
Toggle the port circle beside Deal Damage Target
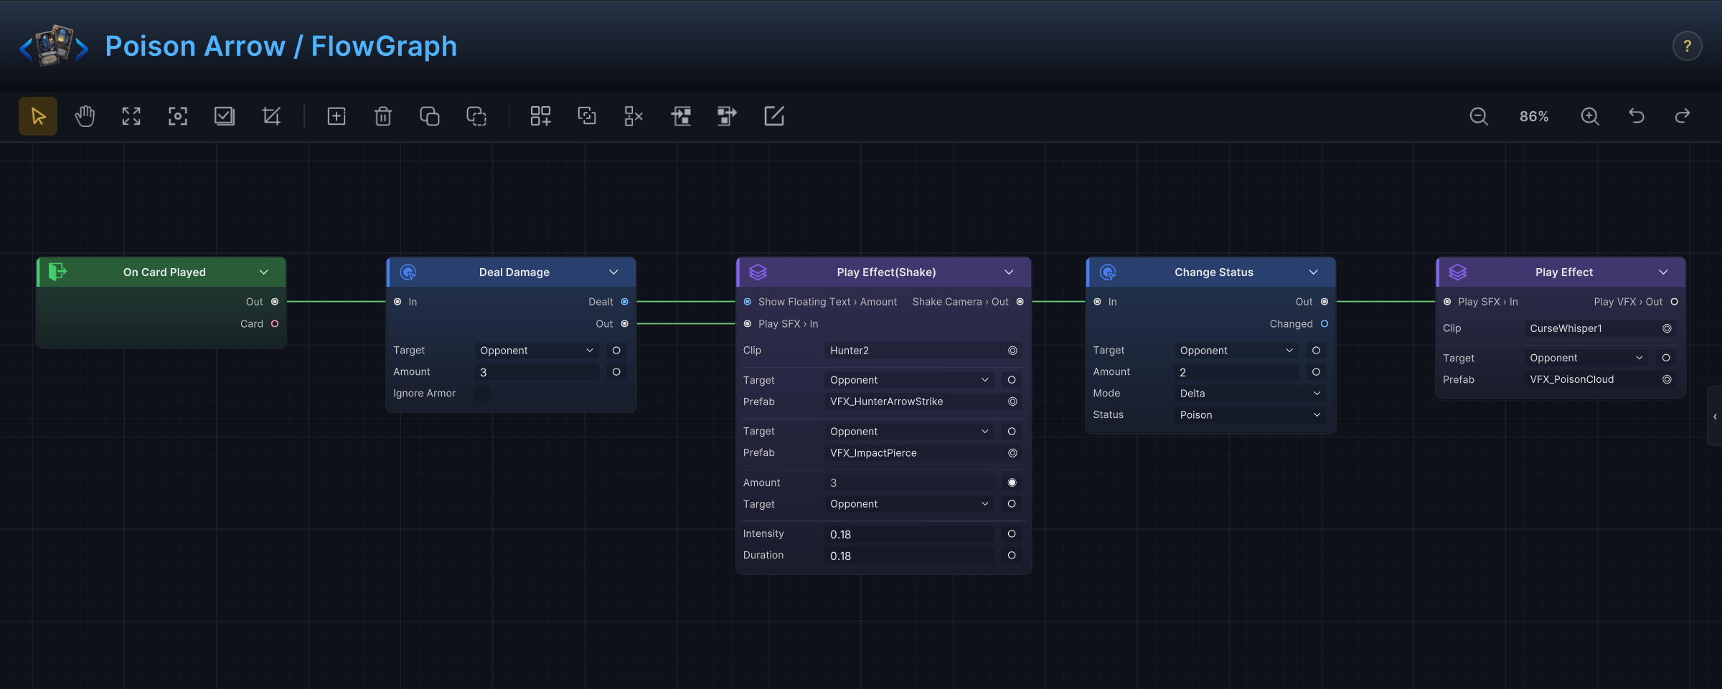tap(616, 351)
